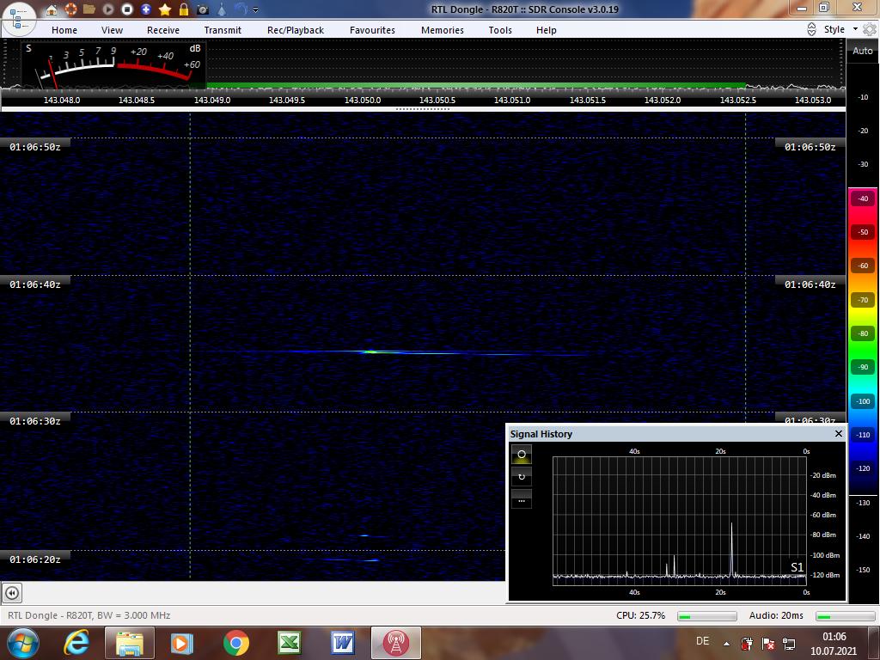Click the reset arrow icon in Signal History
This screenshot has width=880, height=660.
pos(522,477)
